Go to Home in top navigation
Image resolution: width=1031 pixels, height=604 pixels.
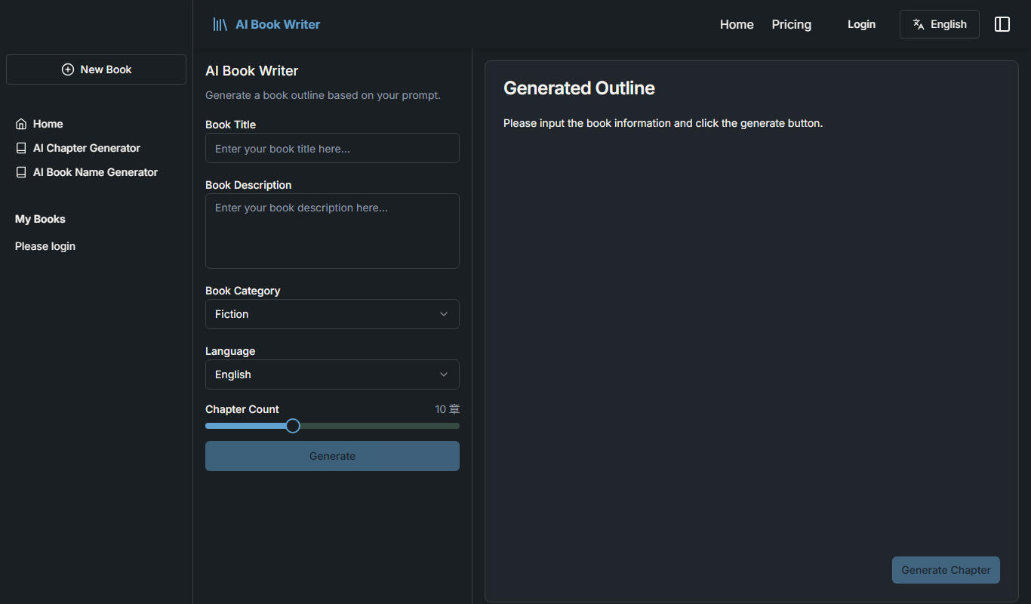pos(737,24)
